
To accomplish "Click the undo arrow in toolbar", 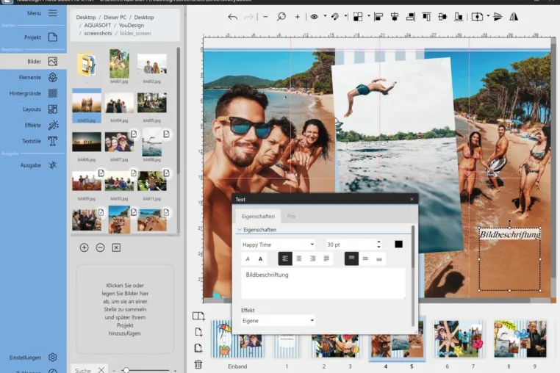I will (x=232, y=17).
